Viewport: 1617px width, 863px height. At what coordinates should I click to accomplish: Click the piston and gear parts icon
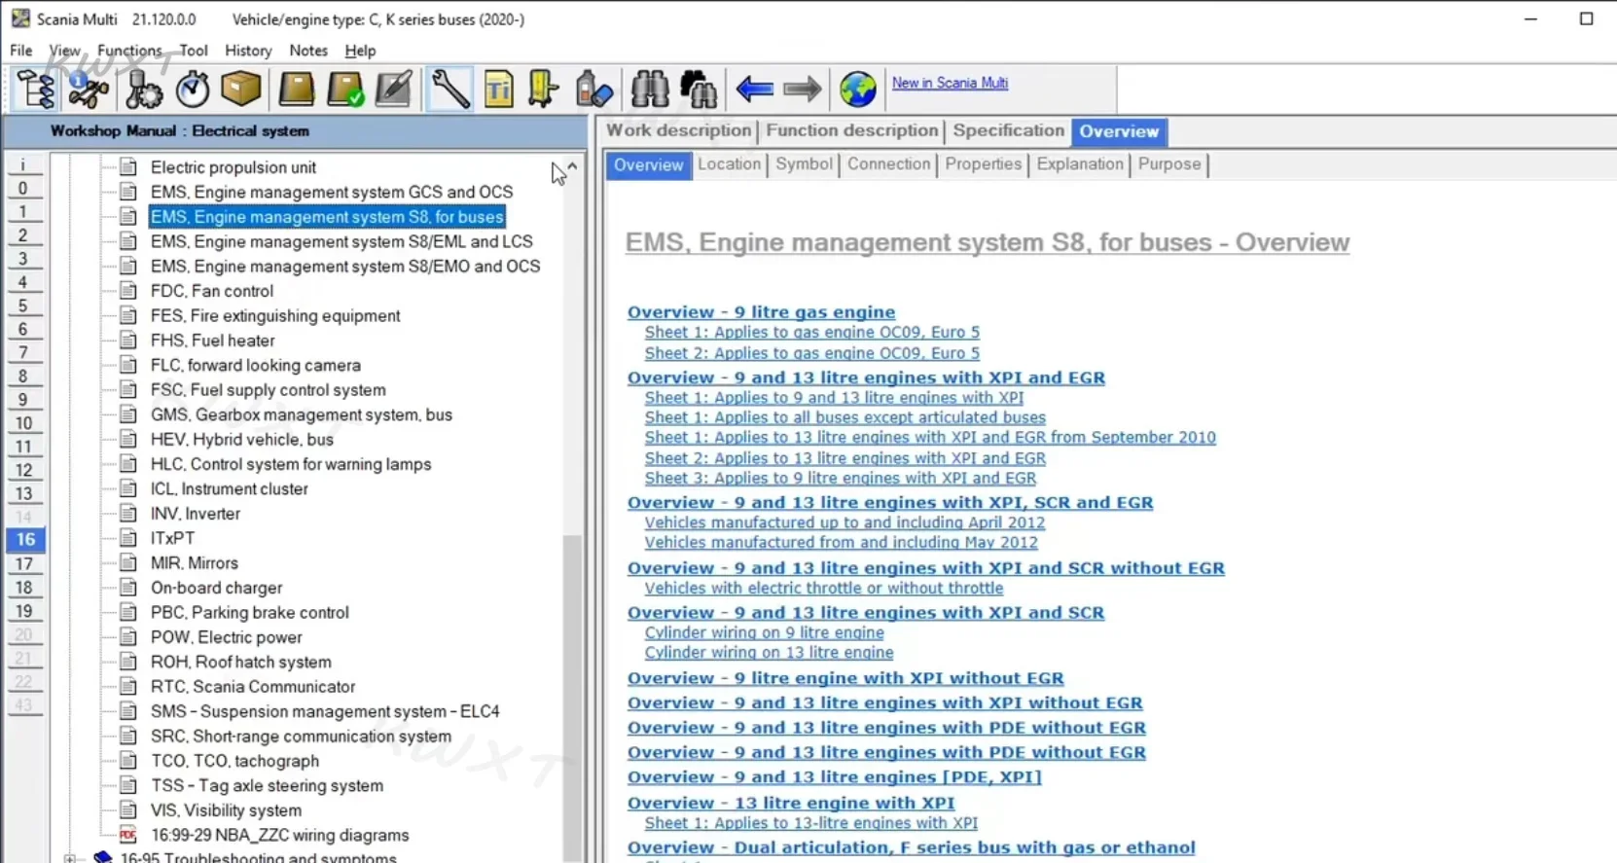143,90
